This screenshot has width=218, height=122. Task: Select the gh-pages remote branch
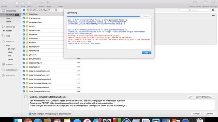(x=12, y=49)
